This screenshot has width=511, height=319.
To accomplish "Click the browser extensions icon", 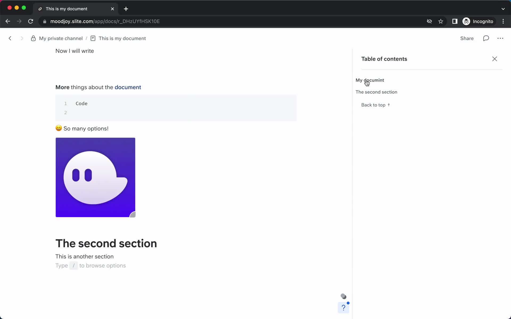I will 455,21.
